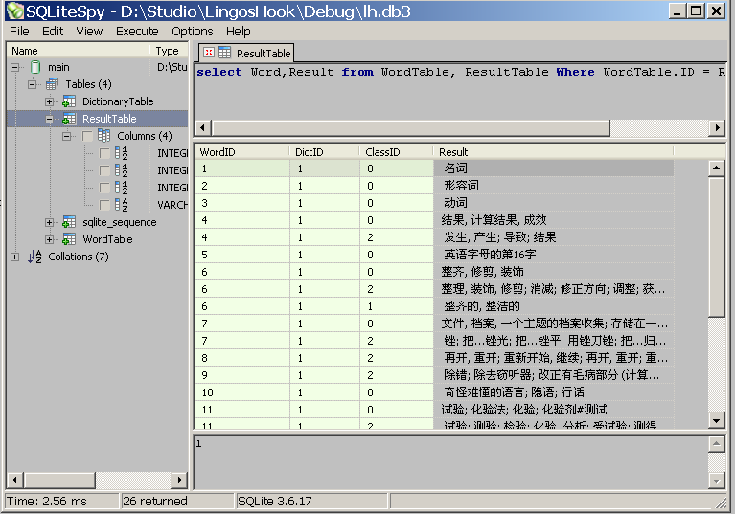Collapse the main database node
Viewport: 735px width, 514px height.
(x=15, y=67)
